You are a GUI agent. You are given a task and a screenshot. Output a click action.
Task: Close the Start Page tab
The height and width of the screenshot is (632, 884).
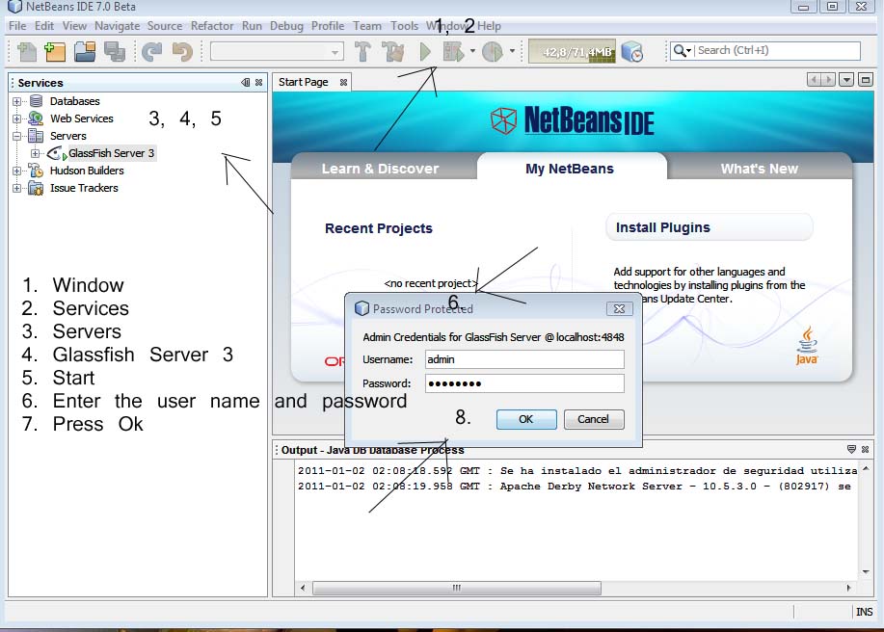[343, 82]
